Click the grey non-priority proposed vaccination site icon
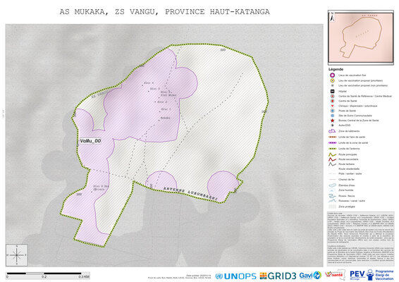This screenshot has height=282, width=399. (x=332, y=85)
